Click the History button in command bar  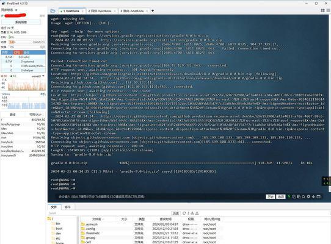click(x=270, y=196)
